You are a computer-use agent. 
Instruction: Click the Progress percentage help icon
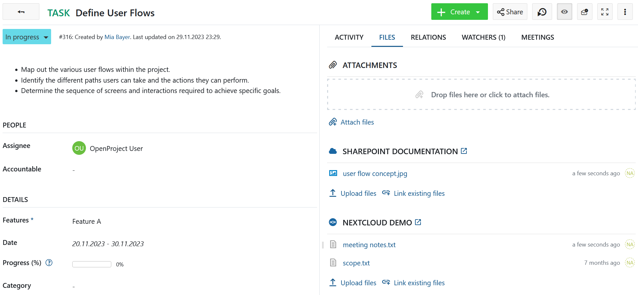49,263
